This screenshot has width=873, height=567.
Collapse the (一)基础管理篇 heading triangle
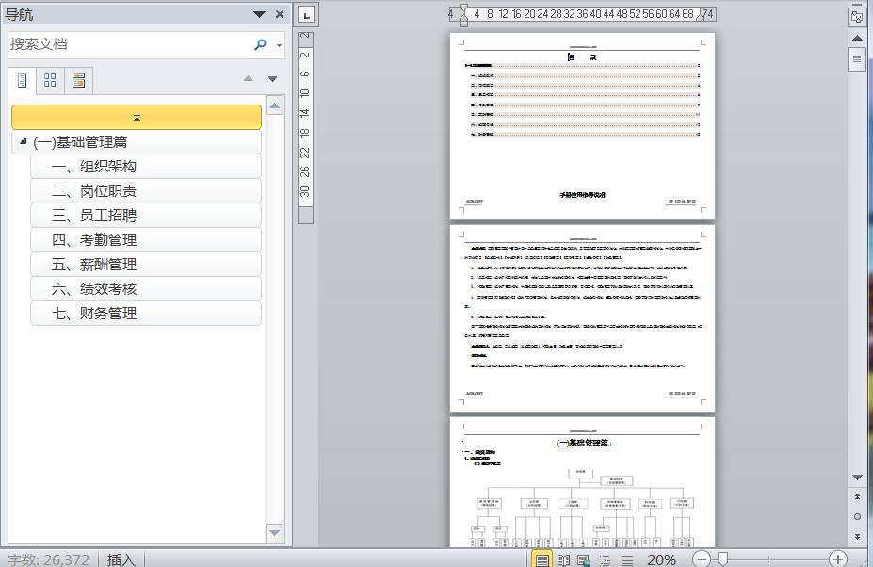[24, 141]
